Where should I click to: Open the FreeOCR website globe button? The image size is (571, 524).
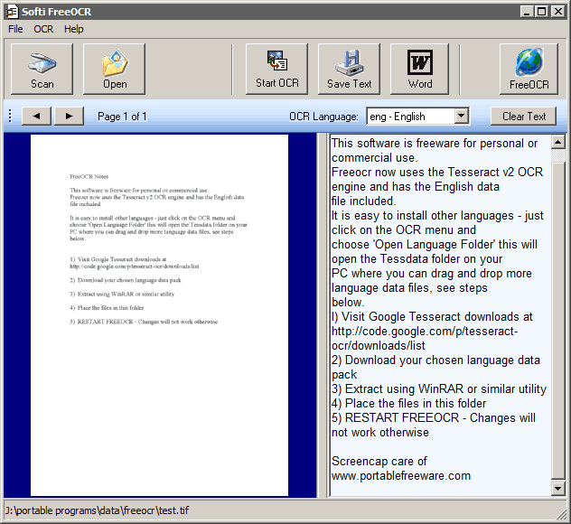[x=529, y=69]
